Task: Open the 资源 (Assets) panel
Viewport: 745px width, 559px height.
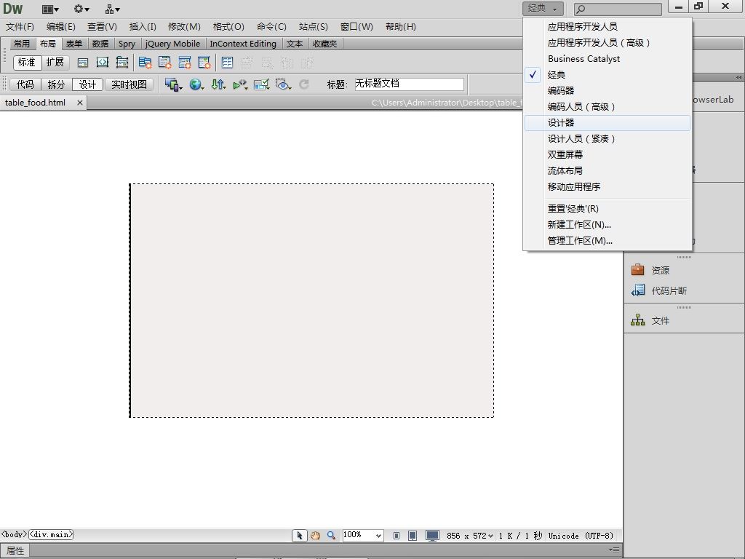Action: [660, 270]
